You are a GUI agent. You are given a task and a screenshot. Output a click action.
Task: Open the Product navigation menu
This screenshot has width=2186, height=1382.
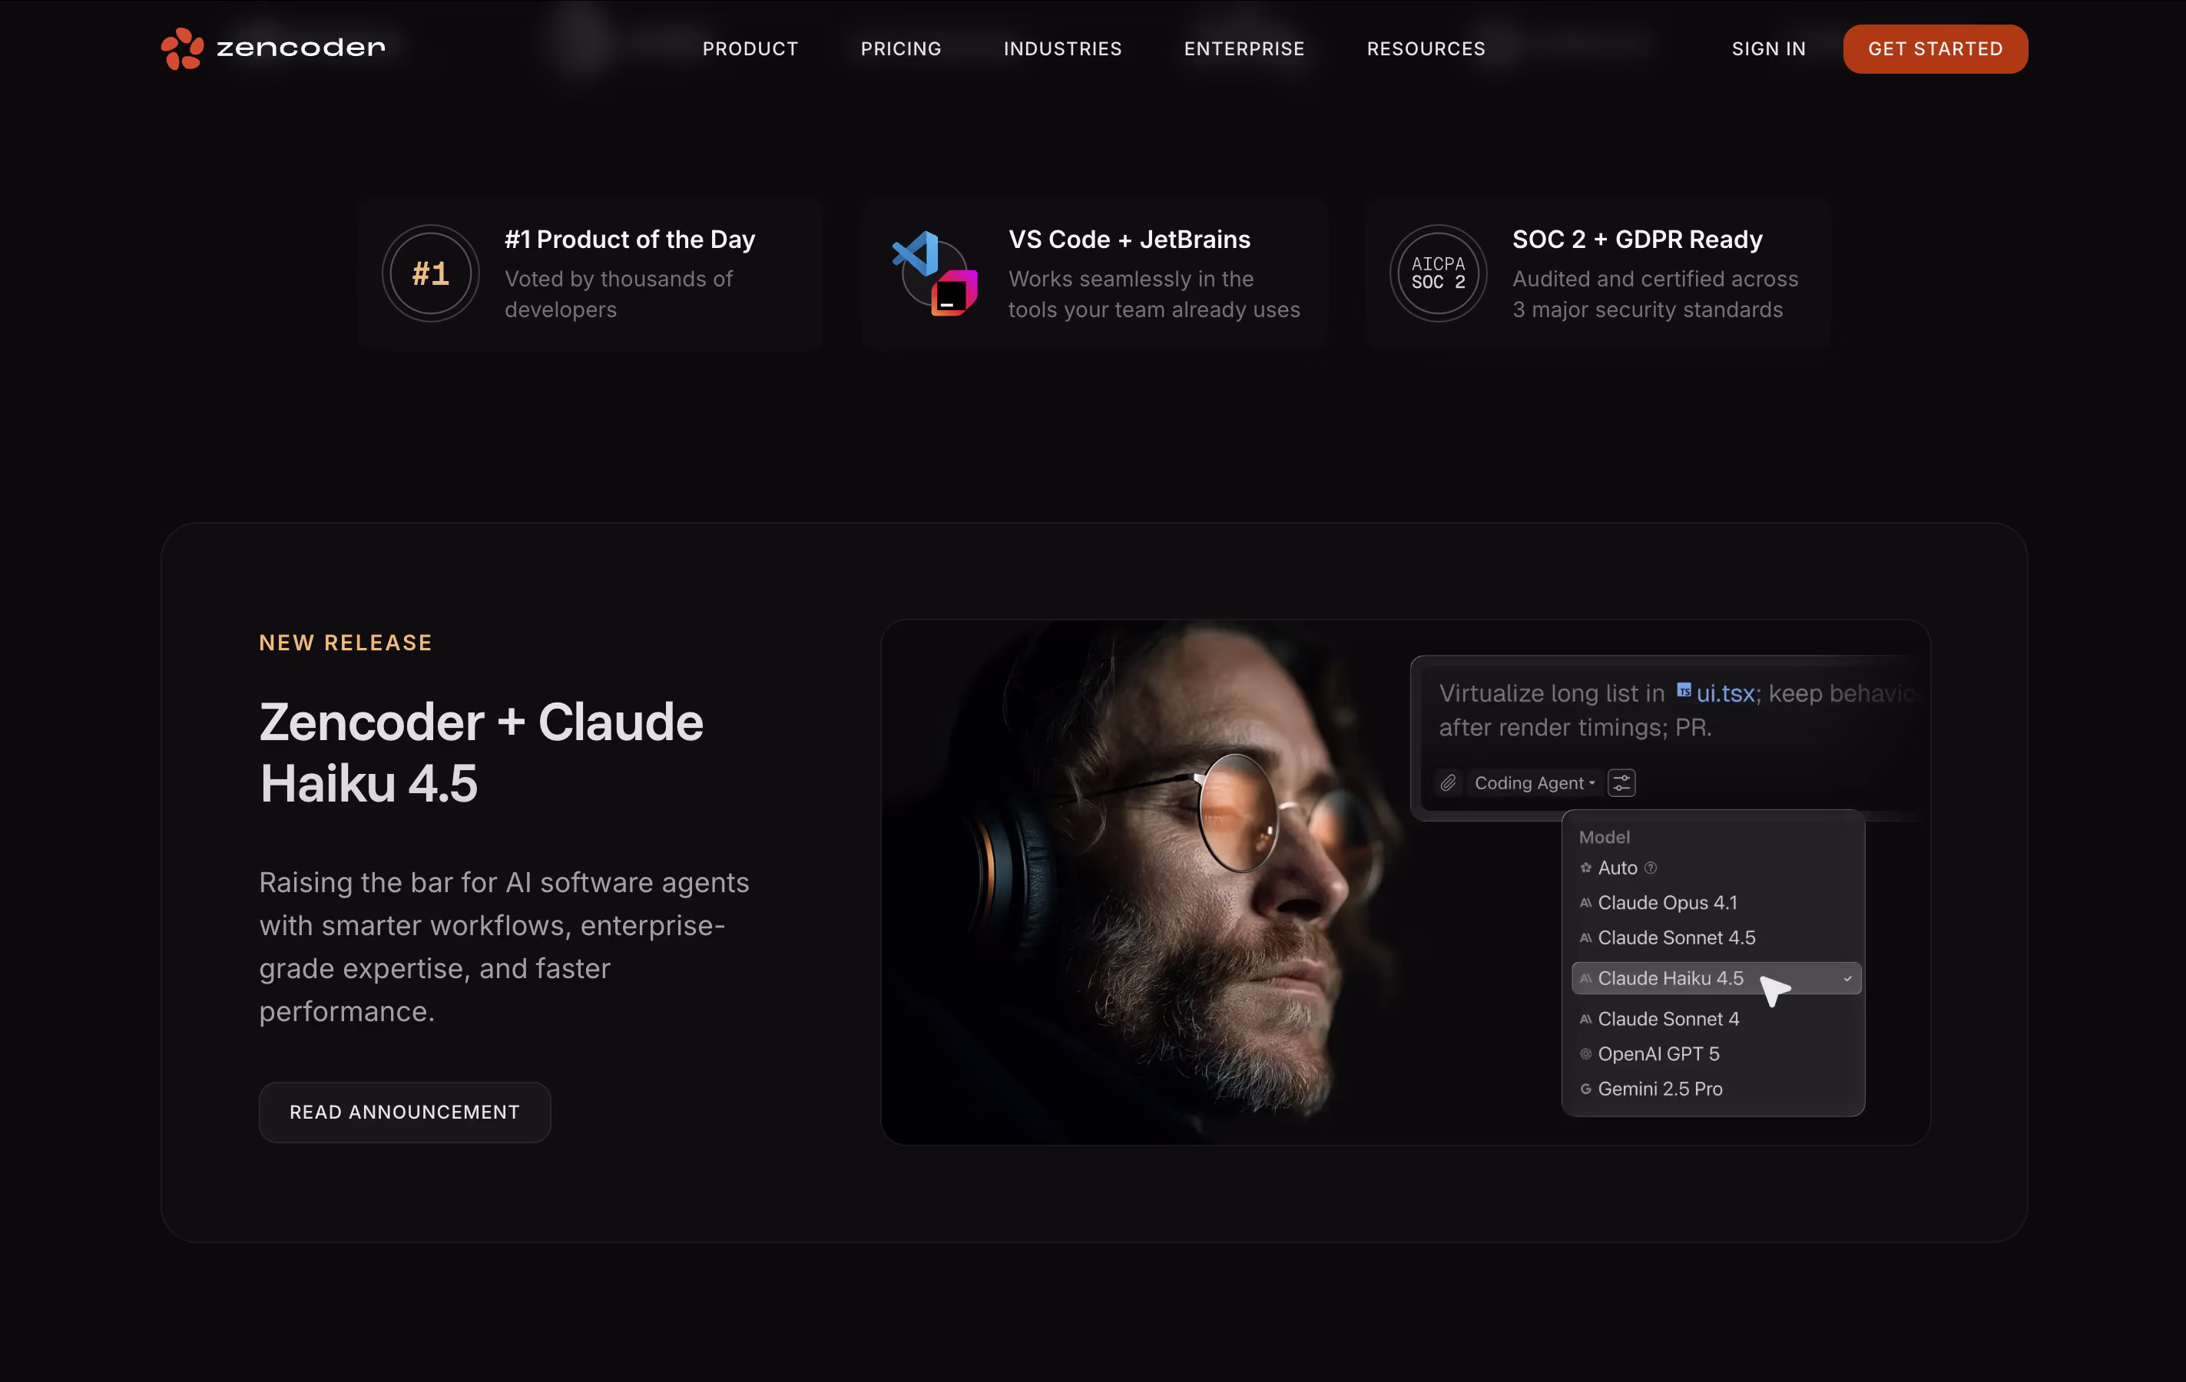(x=750, y=49)
